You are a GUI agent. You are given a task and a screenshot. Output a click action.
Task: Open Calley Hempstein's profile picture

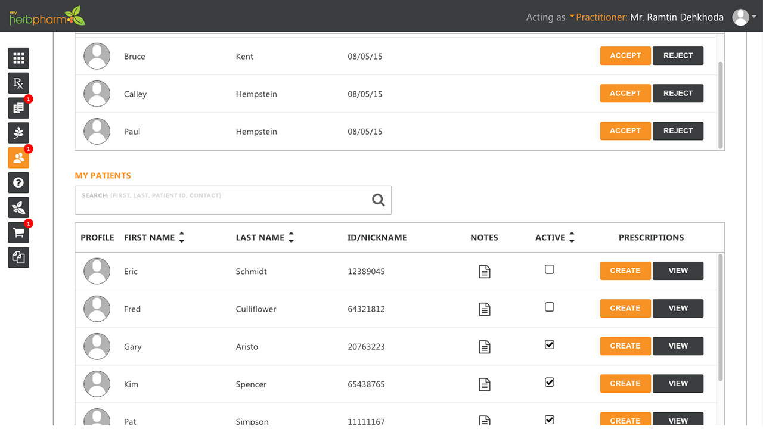[x=97, y=94]
